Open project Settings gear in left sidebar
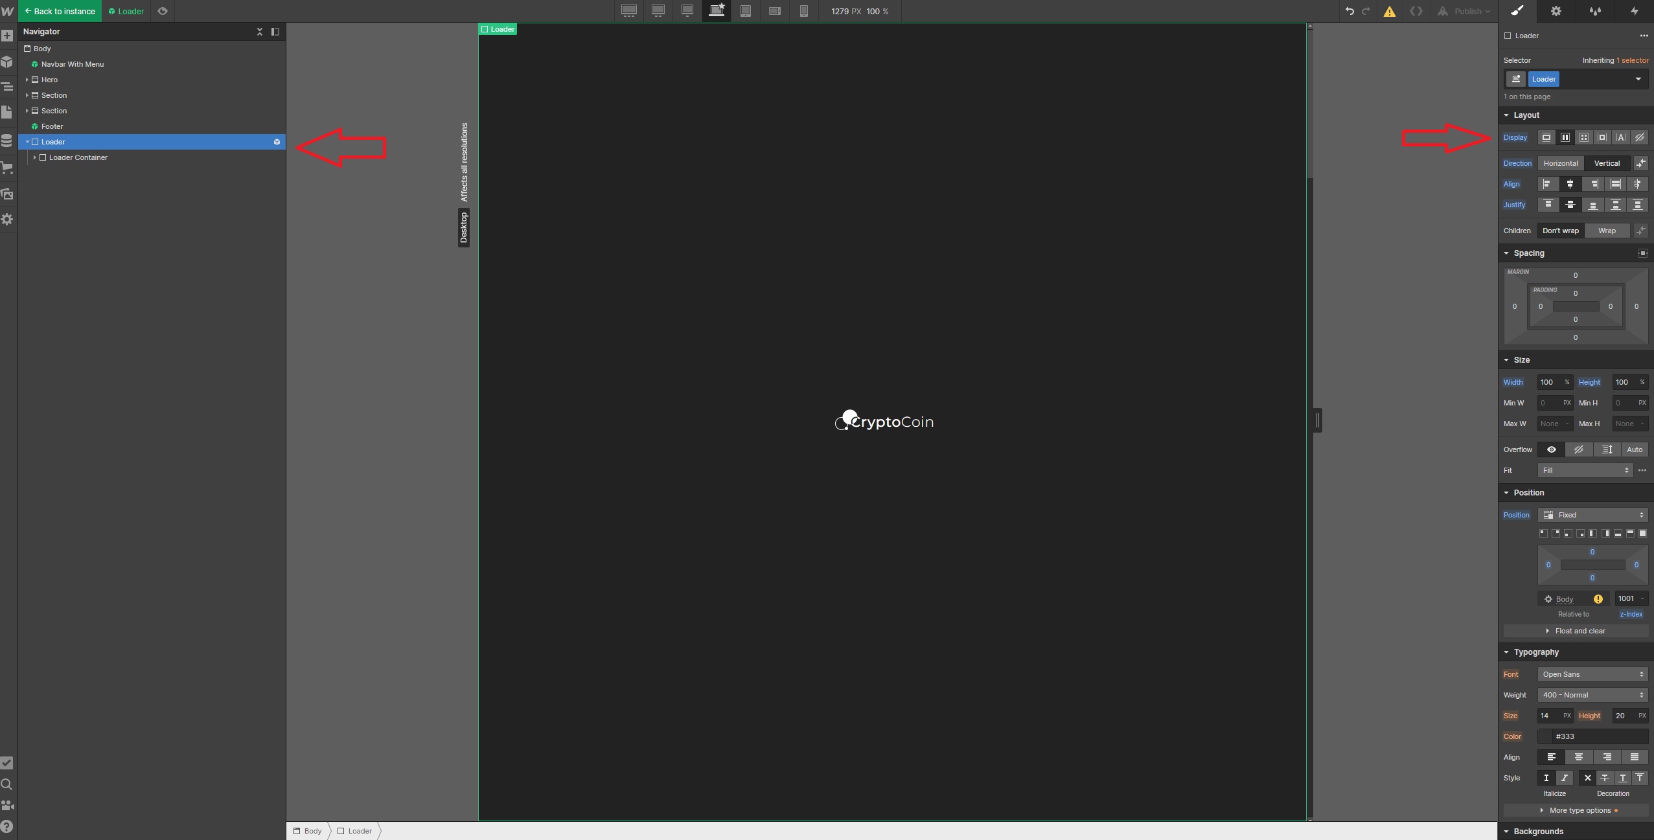The width and height of the screenshot is (1654, 840). point(7,220)
